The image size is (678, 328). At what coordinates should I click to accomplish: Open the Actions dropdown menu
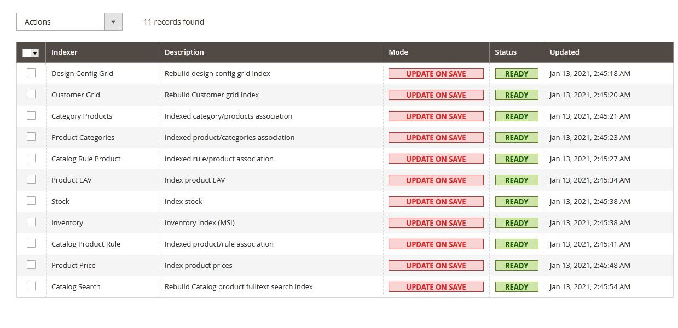click(x=61, y=22)
